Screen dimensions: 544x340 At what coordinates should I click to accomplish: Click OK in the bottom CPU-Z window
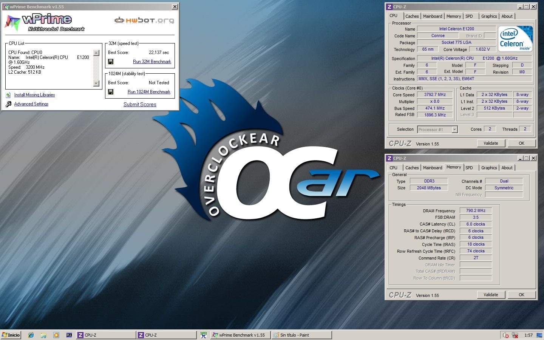521,295
